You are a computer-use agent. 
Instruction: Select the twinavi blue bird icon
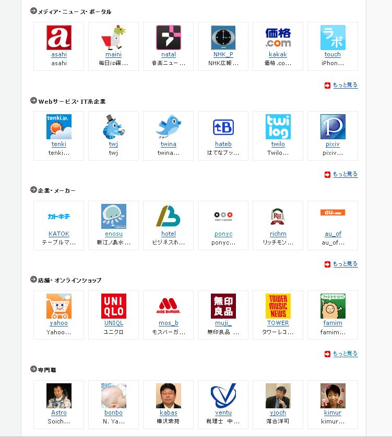click(169, 127)
